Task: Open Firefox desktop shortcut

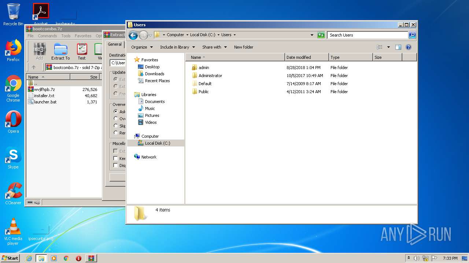Action: 13,50
